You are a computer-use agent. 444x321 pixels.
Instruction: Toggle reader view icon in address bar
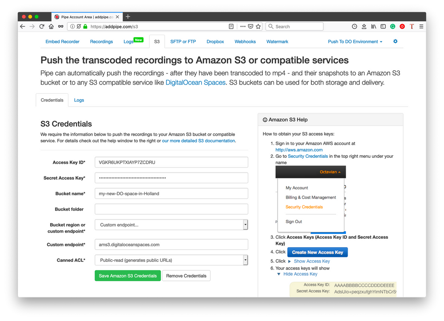click(231, 27)
